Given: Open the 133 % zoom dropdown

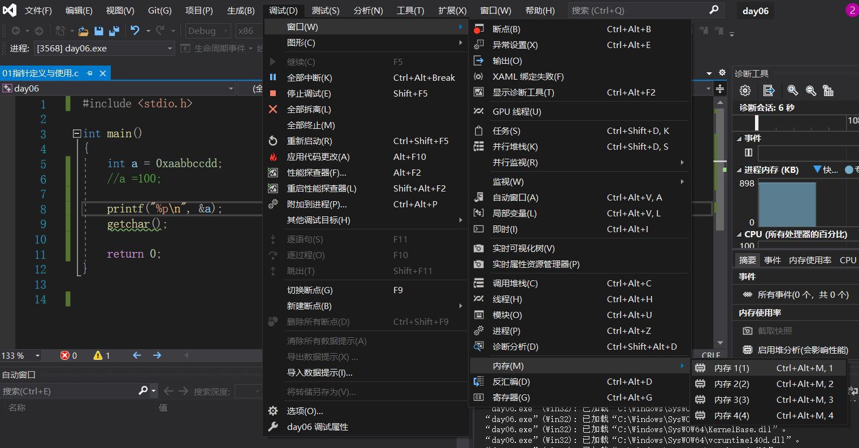Looking at the screenshot, I should point(38,356).
